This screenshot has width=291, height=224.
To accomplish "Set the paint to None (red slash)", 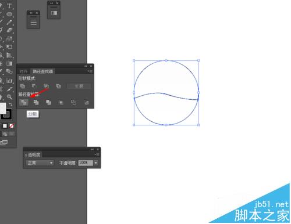I will [x=12, y=126].
